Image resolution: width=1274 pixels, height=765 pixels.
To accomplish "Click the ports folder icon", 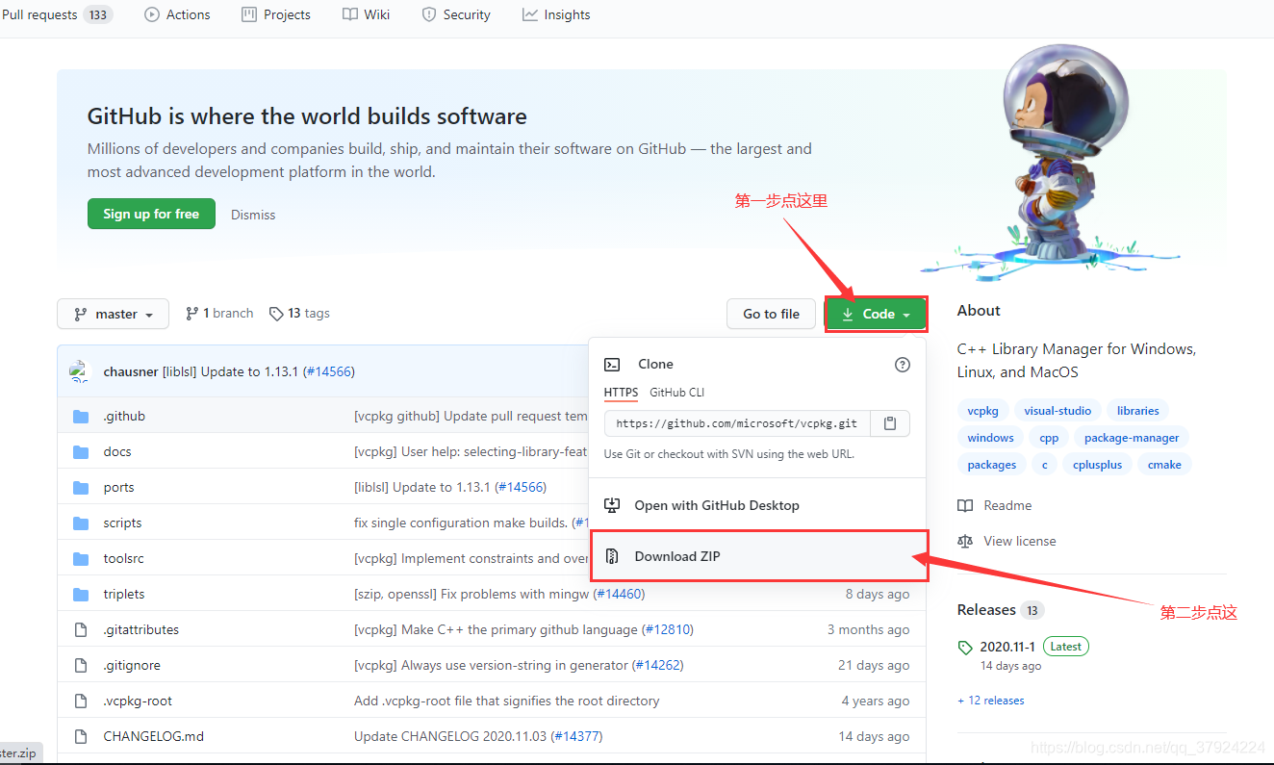I will [x=81, y=488].
